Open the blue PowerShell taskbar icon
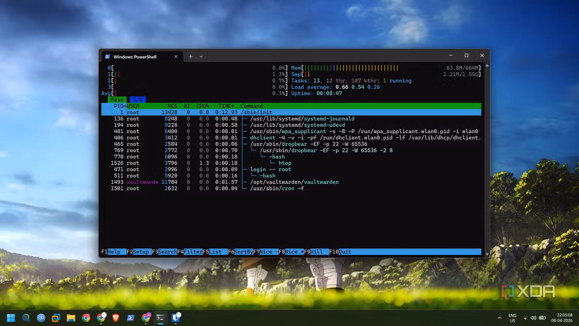 pos(130,318)
